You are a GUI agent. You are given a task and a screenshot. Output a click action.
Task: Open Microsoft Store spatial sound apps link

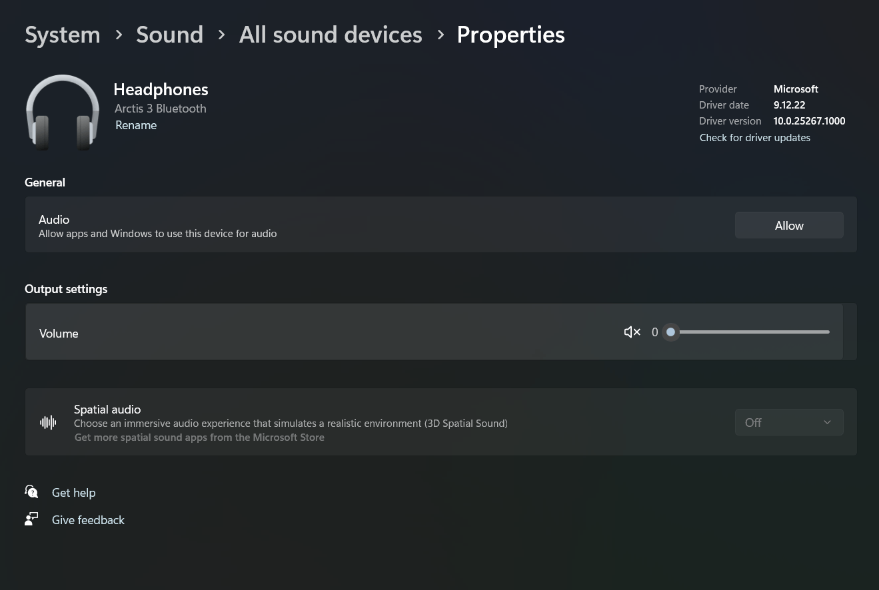[199, 438]
